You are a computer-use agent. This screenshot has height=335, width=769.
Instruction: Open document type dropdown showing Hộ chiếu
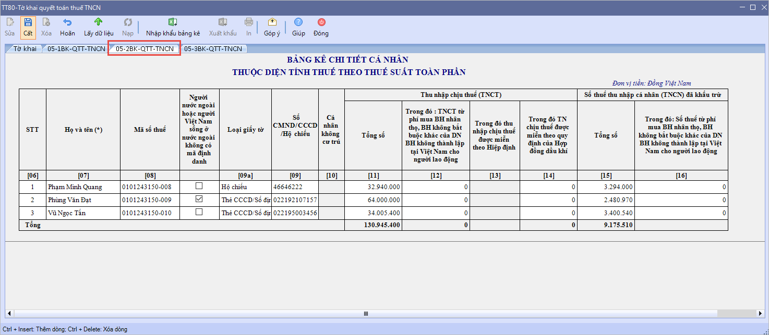pyautogui.click(x=245, y=187)
